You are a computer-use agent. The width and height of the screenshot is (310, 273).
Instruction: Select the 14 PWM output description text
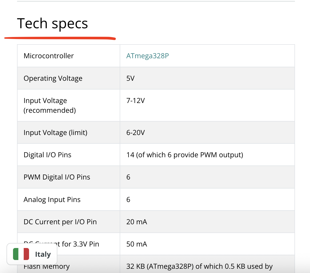point(185,155)
